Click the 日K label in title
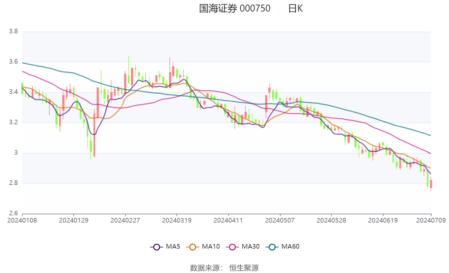 tap(295, 8)
